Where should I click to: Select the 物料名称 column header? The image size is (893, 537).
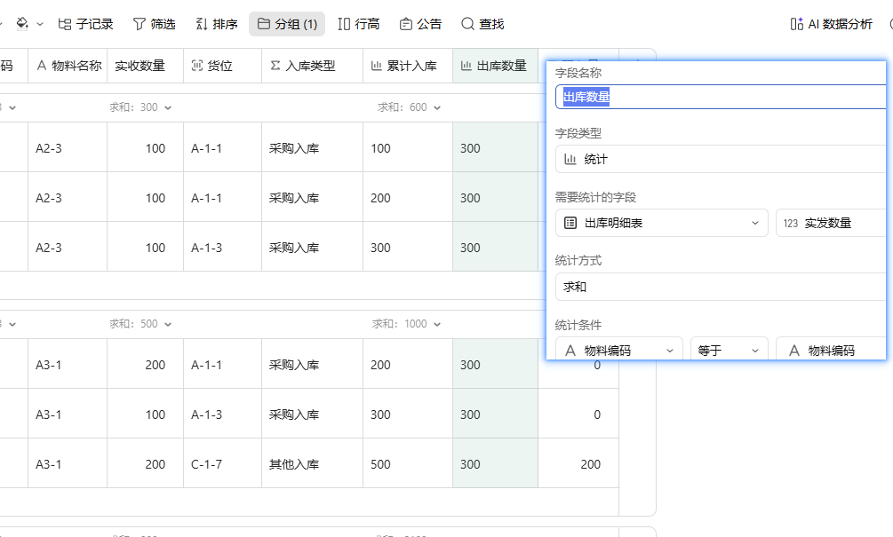pyautogui.click(x=68, y=66)
